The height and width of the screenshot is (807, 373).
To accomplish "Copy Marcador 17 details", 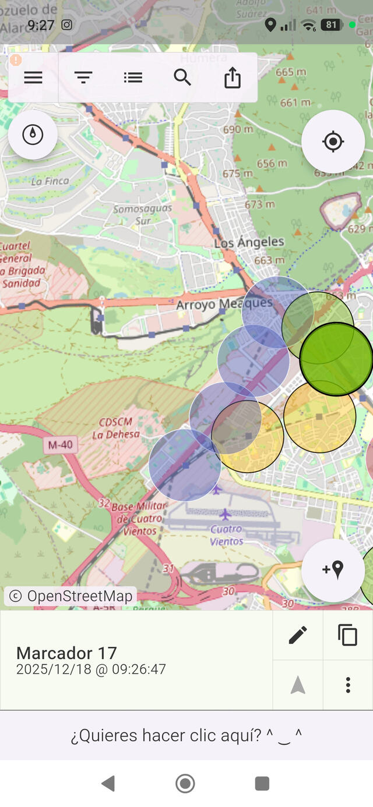I will pyautogui.click(x=348, y=635).
